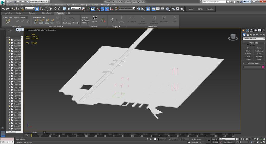The image size is (266, 144).
Task: Open the Graph Editors menu
Action: (x=71, y=5)
